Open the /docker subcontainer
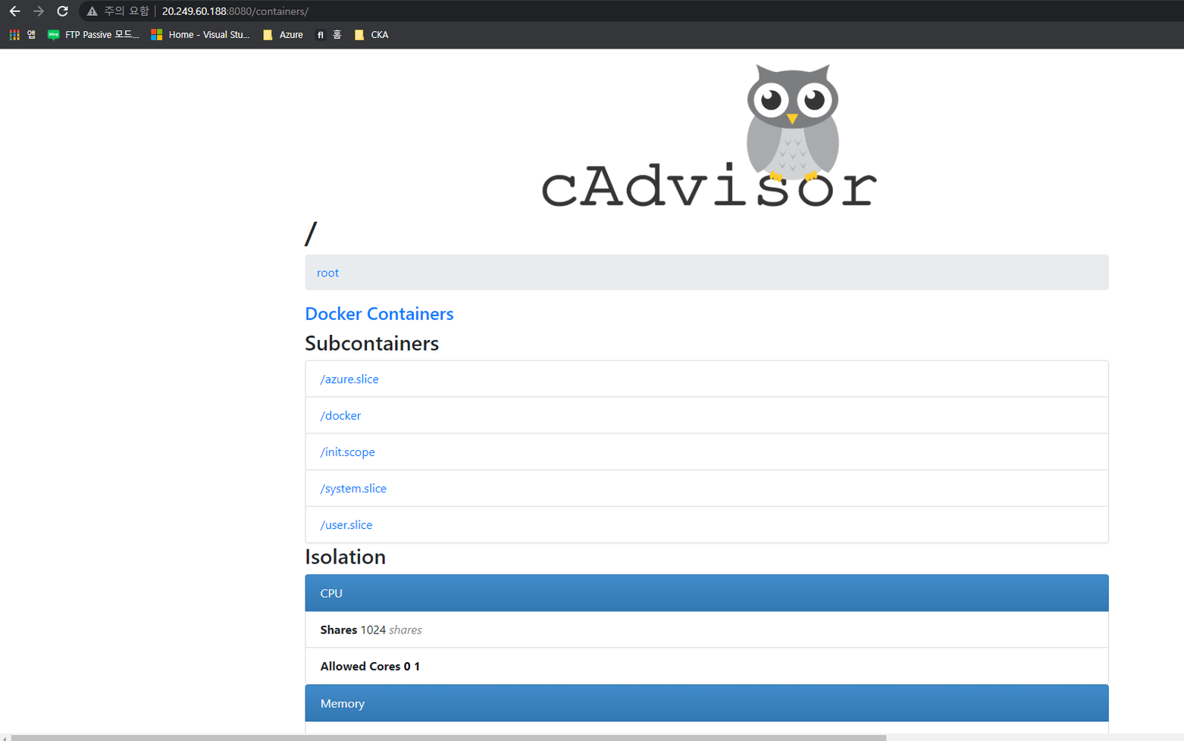 340,415
